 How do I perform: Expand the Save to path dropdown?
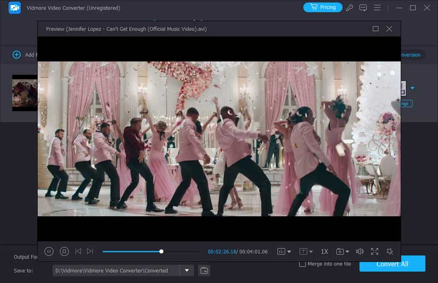(187, 270)
